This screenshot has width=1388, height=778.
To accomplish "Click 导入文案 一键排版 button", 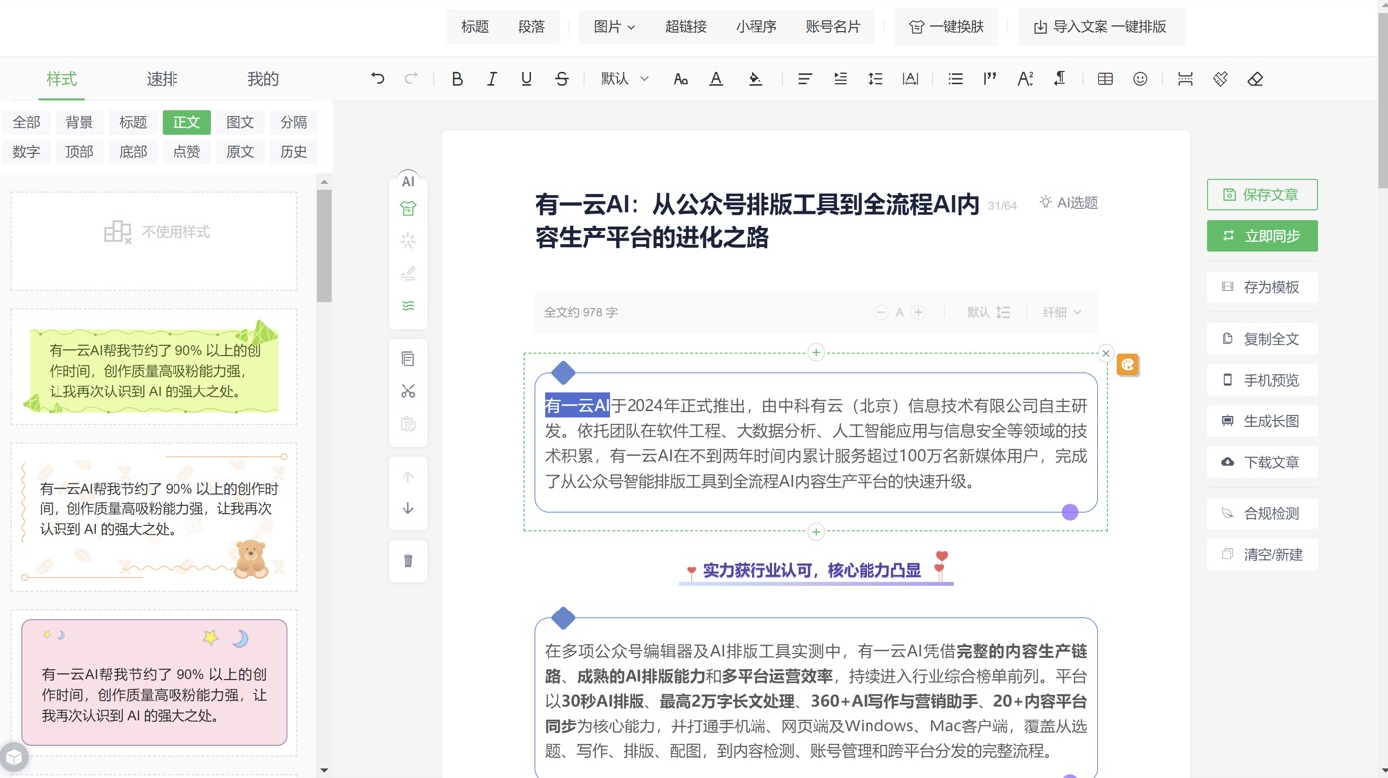I will (x=1100, y=27).
